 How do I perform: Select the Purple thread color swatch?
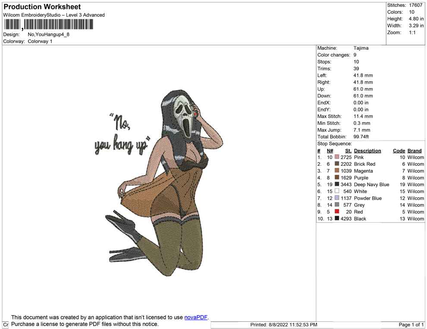[337, 177]
